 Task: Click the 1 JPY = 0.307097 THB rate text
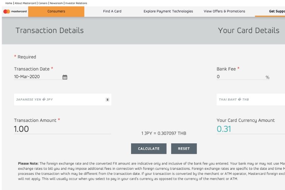coord(164,133)
